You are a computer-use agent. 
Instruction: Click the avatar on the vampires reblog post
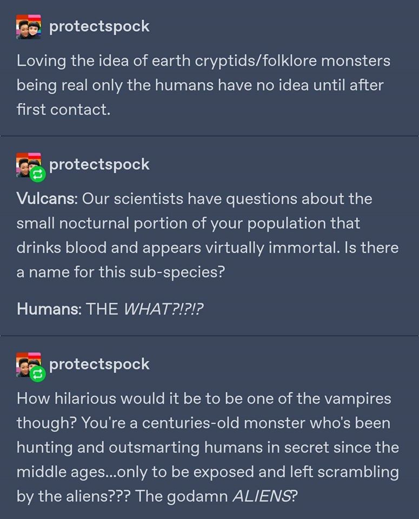click(x=27, y=364)
